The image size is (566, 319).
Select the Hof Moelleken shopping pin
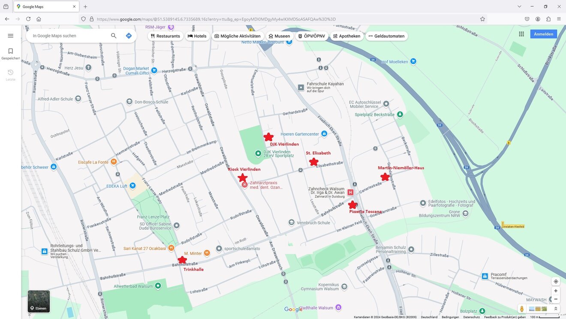coord(413,61)
